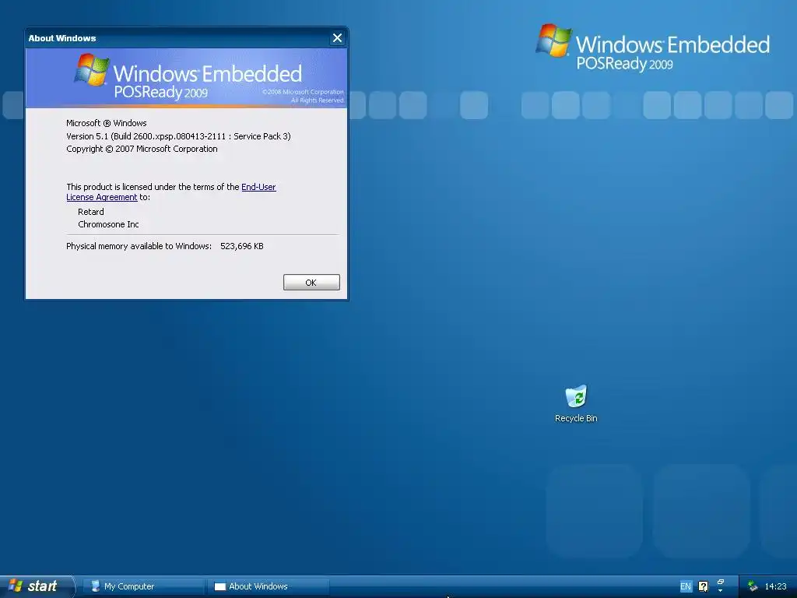Viewport: 797px width, 598px height.
Task: Close the About Windows dialog
Action: coord(337,38)
